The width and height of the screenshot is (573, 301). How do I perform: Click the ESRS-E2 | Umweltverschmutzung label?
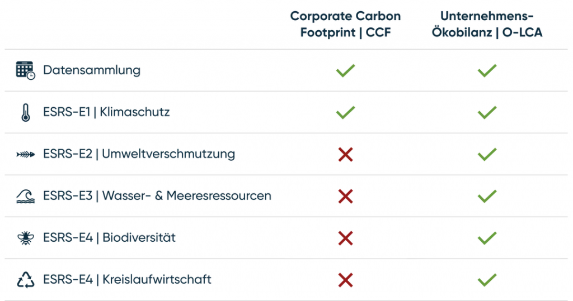[x=139, y=154]
